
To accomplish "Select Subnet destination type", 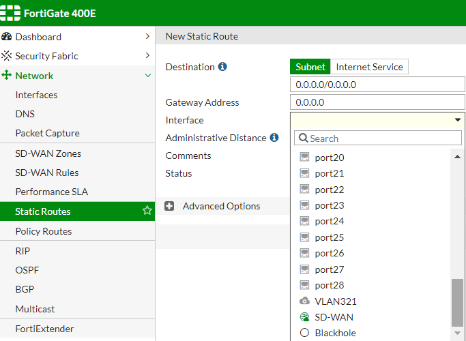I will click(x=310, y=67).
